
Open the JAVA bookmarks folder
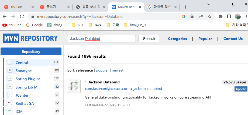95,25
